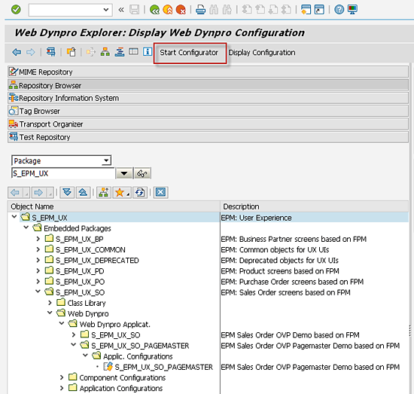Click the green checkmark Enter icon

click(16, 10)
